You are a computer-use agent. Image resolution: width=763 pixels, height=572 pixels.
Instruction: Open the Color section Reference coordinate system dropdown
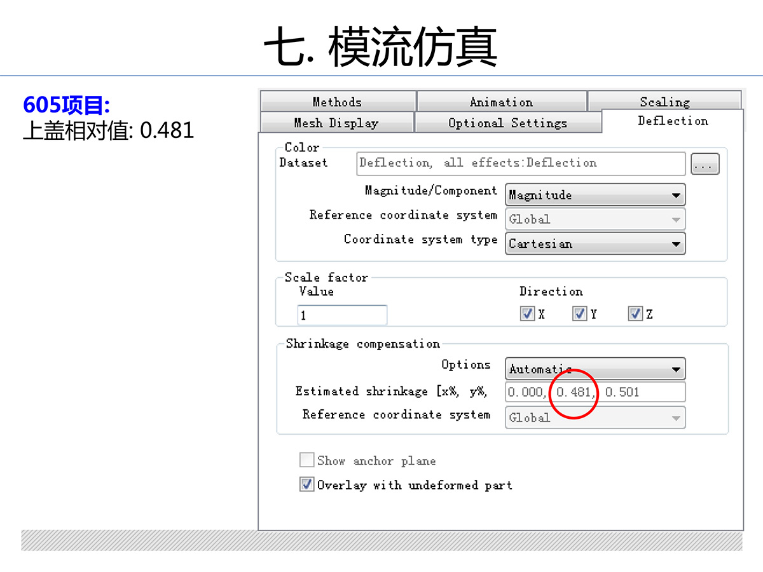(595, 219)
